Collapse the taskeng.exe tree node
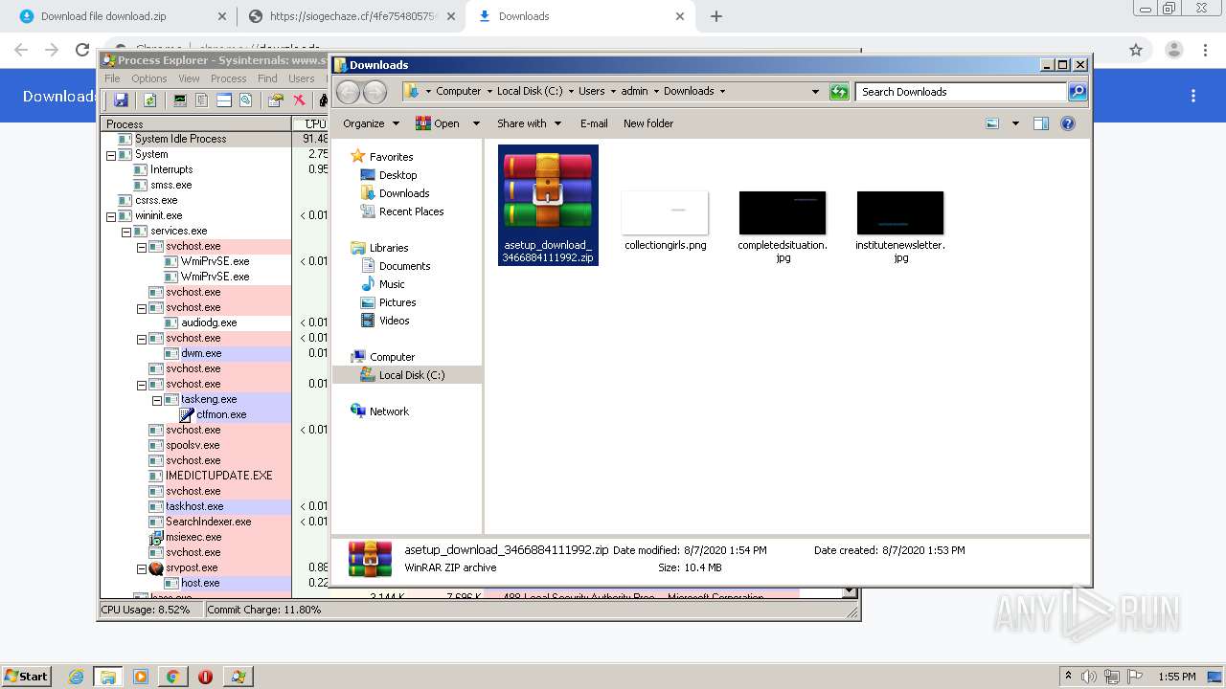This screenshot has width=1226, height=689. coord(157,399)
